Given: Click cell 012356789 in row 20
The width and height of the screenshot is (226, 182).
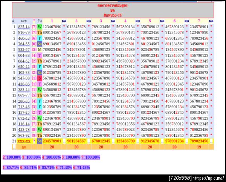Looking at the screenshot, I should point(199,135).
